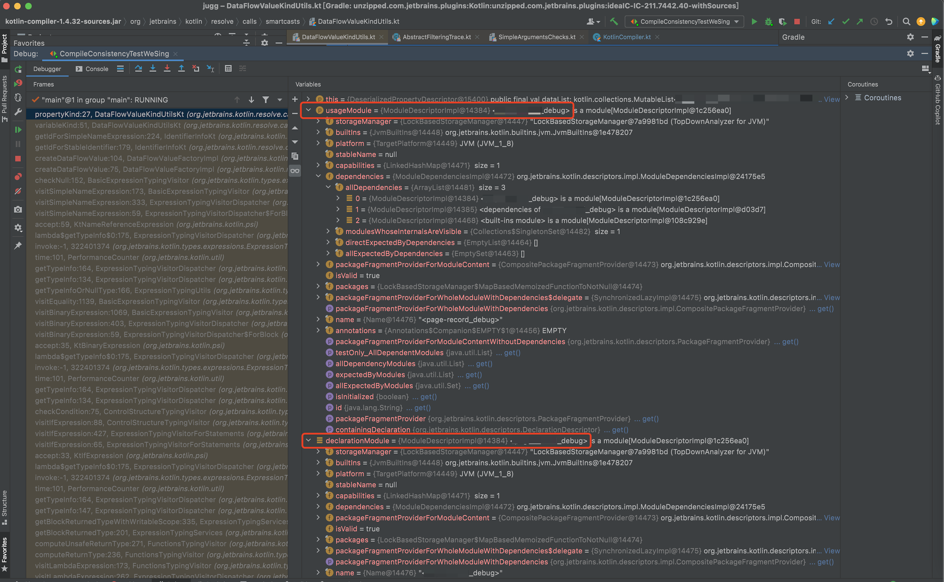This screenshot has width=944, height=582.
Task: Click Git update project arrow
Action: coord(831,21)
